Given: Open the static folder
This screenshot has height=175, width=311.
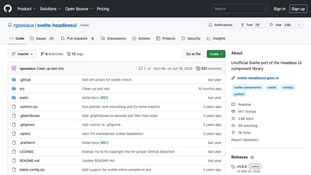Looking at the screenshot, I should click(x=24, y=98).
